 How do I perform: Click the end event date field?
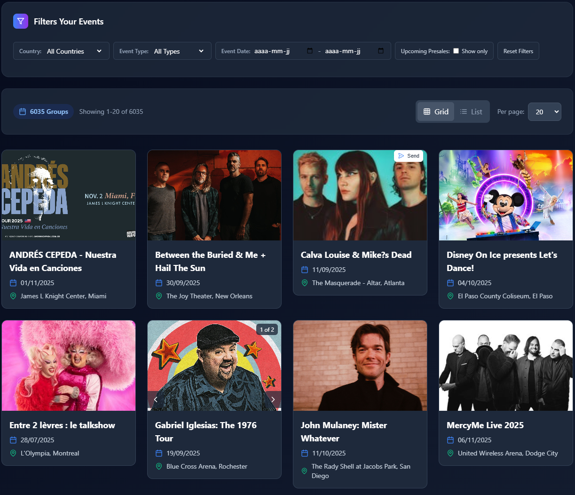click(x=354, y=51)
